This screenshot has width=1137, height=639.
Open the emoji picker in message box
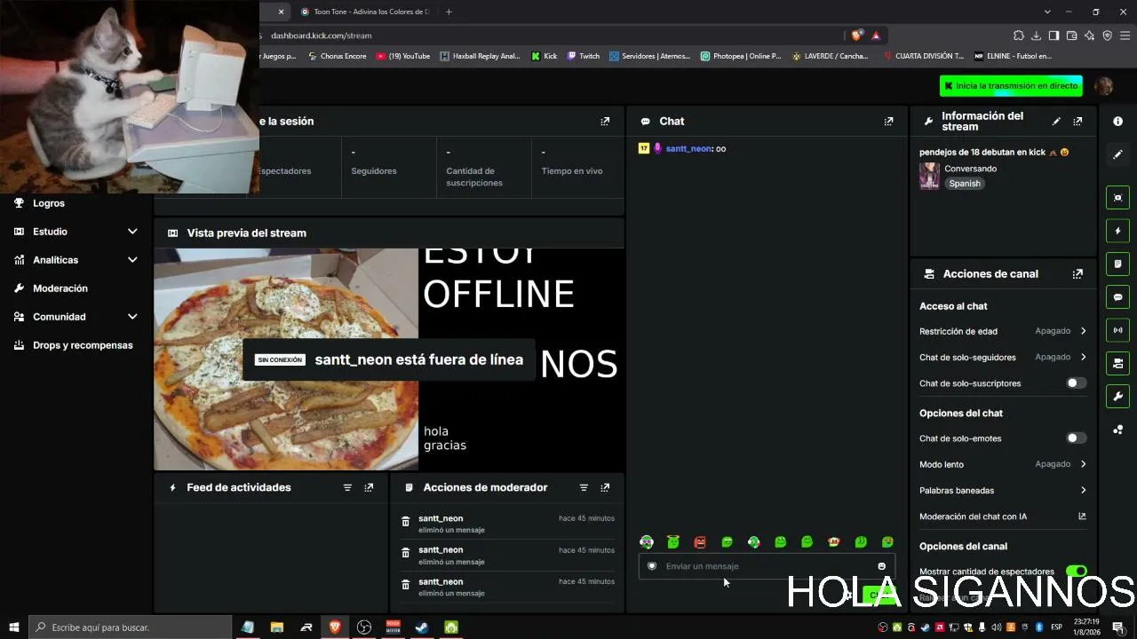click(x=881, y=566)
